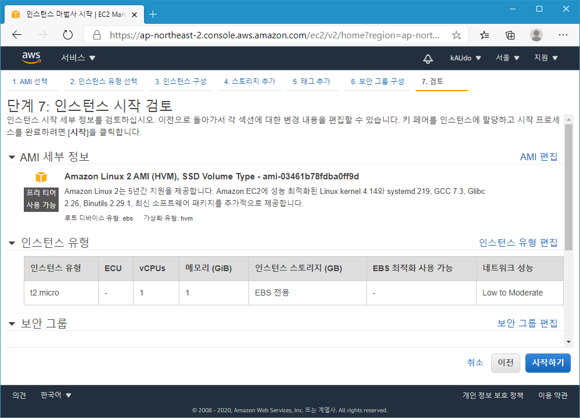Image resolution: width=580 pixels, height=418 pixels.
Task: Click the 메모리 (GiB) column header
Action: pos(214,268)
